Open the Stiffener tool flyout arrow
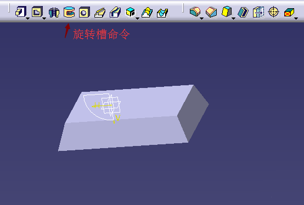The height and width of the screenshot is (205, 304). coord(137,19)
